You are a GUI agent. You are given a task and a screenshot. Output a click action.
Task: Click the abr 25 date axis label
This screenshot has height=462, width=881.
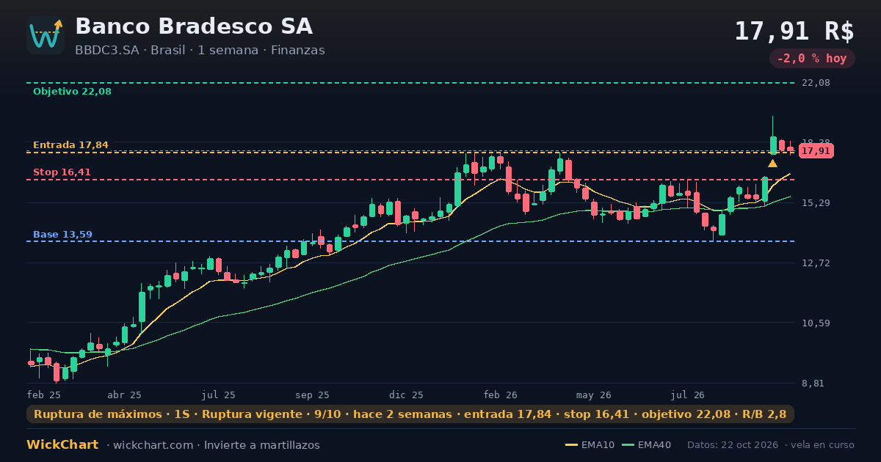coord(124,395)
